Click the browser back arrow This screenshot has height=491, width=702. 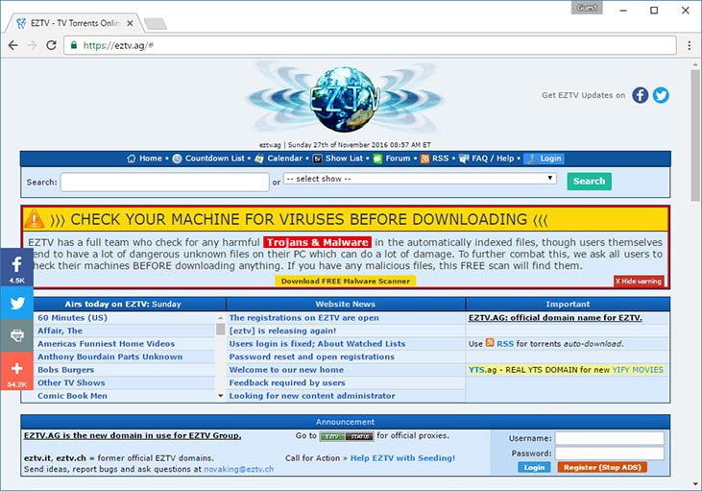point(13,45)
